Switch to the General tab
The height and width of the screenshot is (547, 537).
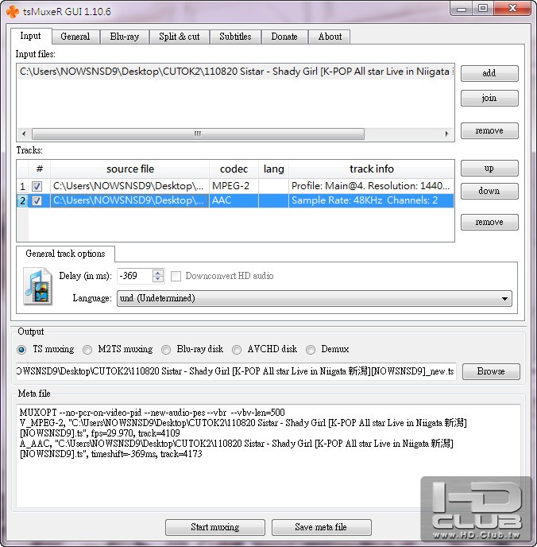[x=75, y=37]
